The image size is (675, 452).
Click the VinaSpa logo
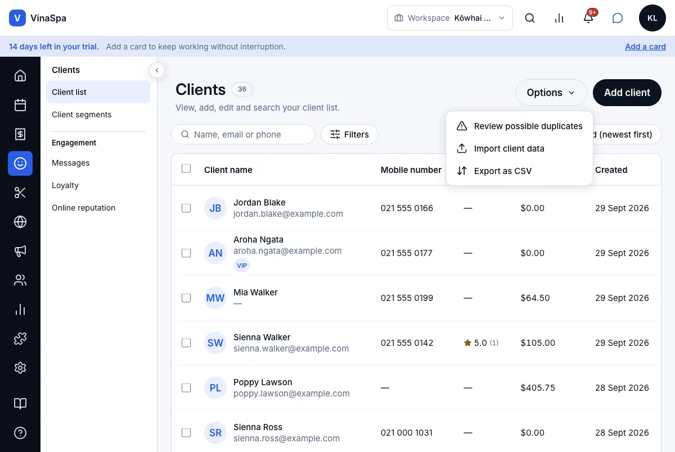coord(37,18)
